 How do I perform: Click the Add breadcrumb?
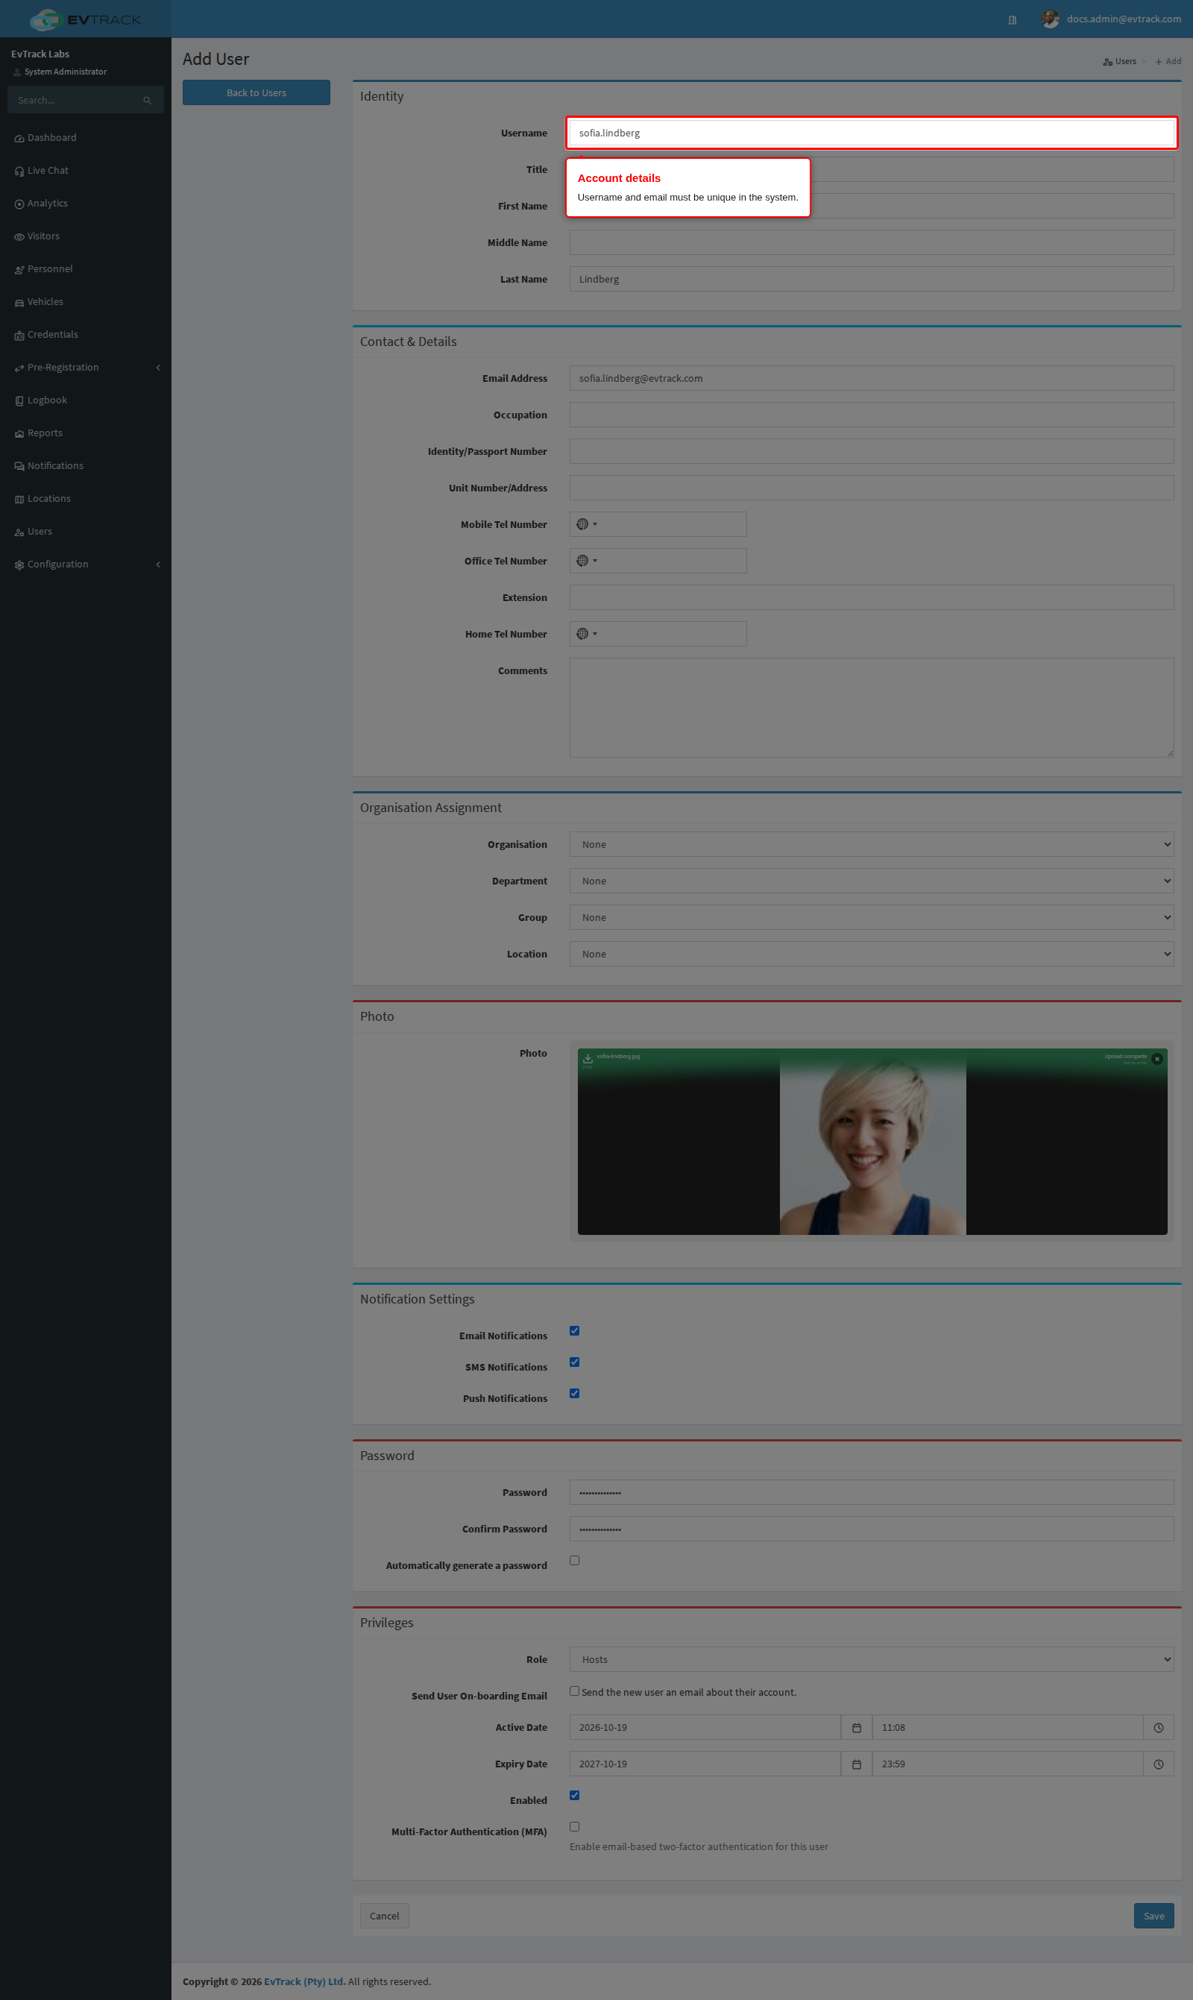tap(1168, 61)
